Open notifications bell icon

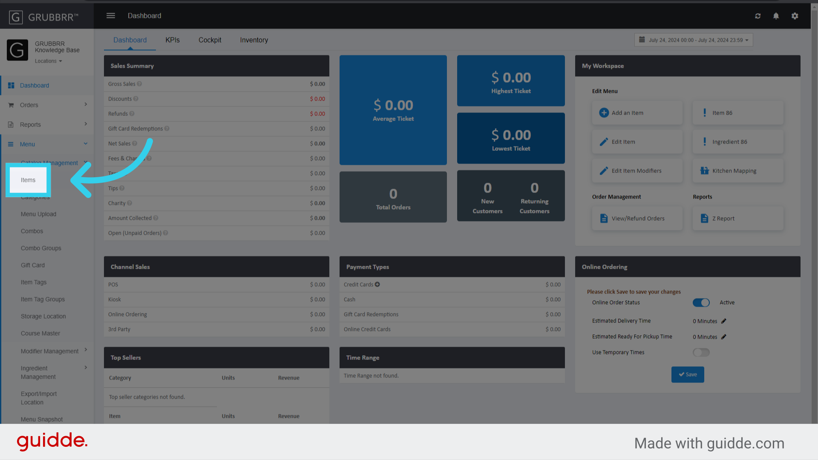776,16
